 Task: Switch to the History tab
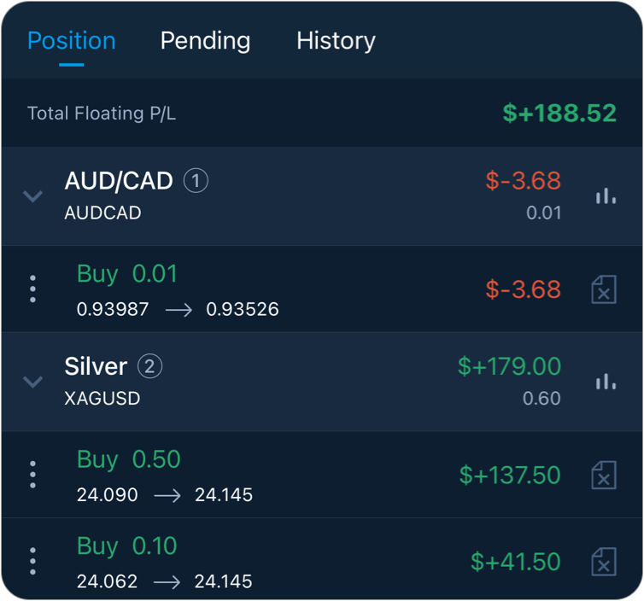pyautogui.click(x=336, y=41)
